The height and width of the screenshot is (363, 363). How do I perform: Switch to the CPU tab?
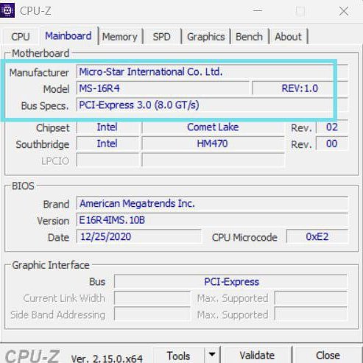[21, 37]
